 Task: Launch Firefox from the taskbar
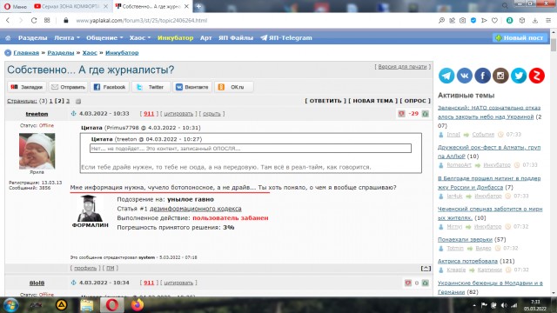[x=138, y=305]
